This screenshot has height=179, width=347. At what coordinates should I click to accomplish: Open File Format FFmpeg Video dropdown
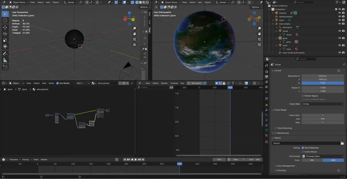pos(323,156)
